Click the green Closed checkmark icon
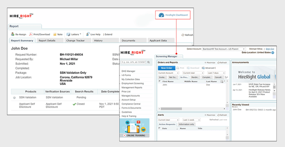 [x=74, y=104]
